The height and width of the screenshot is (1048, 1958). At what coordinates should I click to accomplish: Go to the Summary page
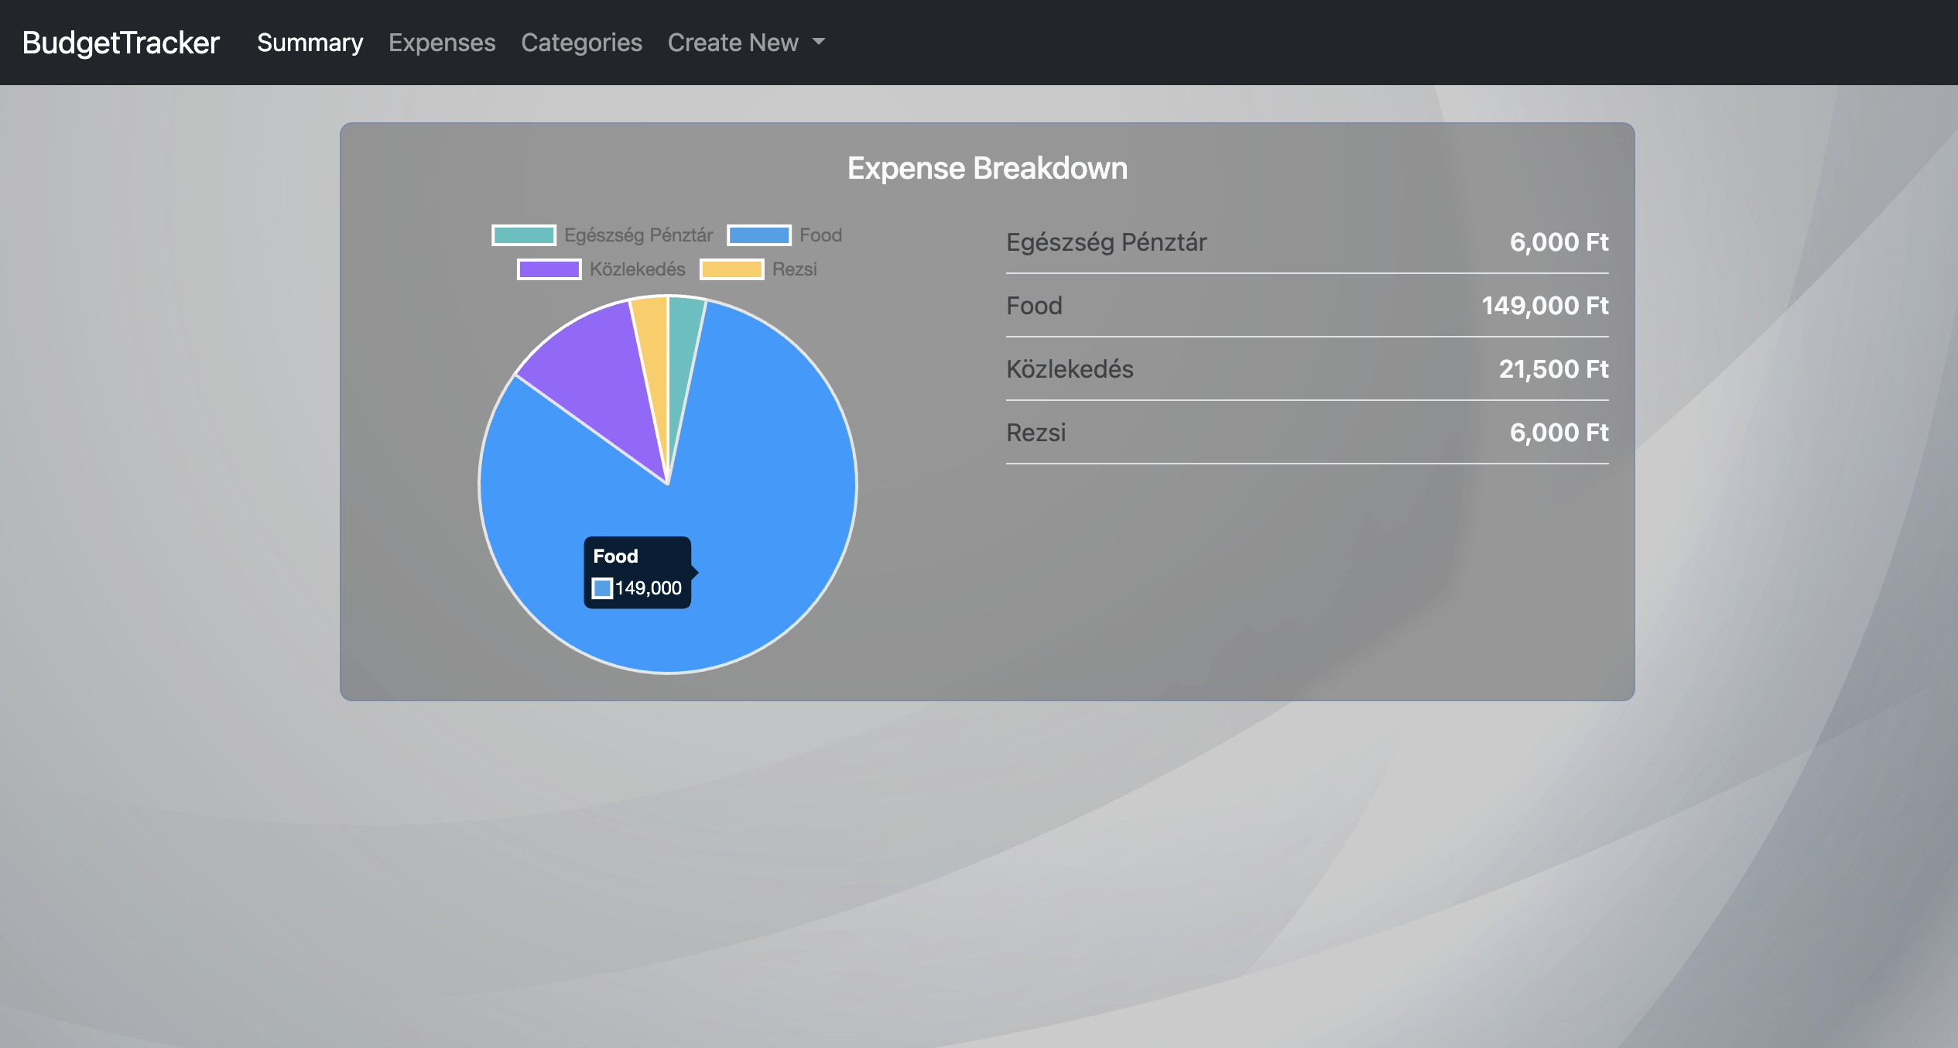click(310, 43)
